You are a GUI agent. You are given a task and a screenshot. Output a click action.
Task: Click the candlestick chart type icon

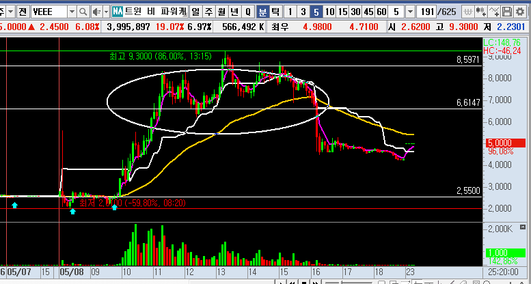coord(480,12)
